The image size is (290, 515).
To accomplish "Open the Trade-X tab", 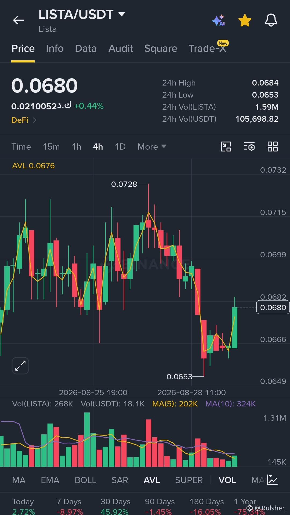I will [207, 49].
